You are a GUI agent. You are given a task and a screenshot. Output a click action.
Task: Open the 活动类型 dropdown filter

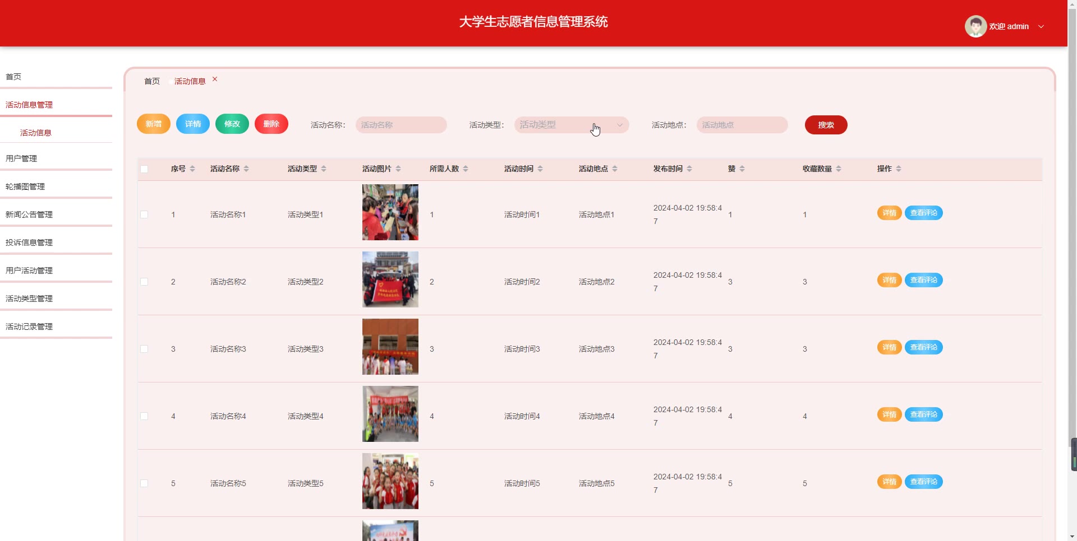571,125
